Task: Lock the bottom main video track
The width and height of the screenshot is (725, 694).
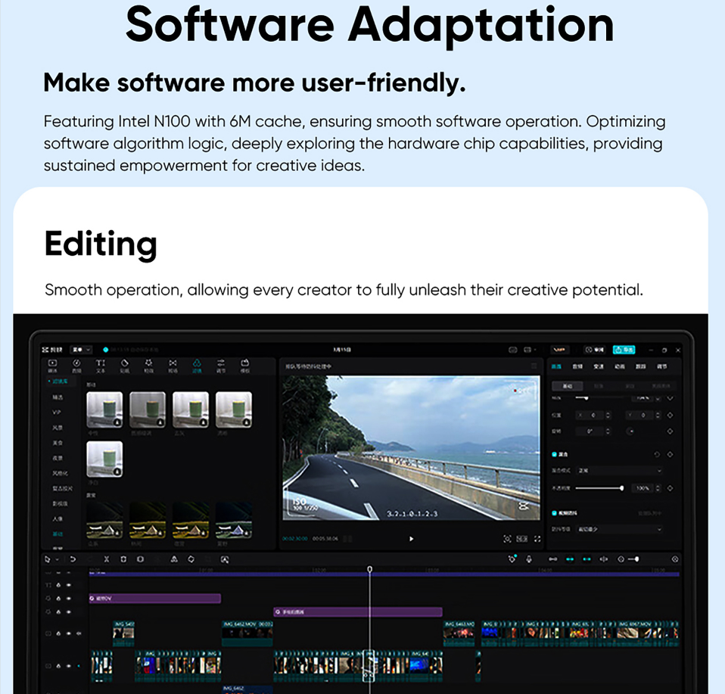Action: (59, 666)
